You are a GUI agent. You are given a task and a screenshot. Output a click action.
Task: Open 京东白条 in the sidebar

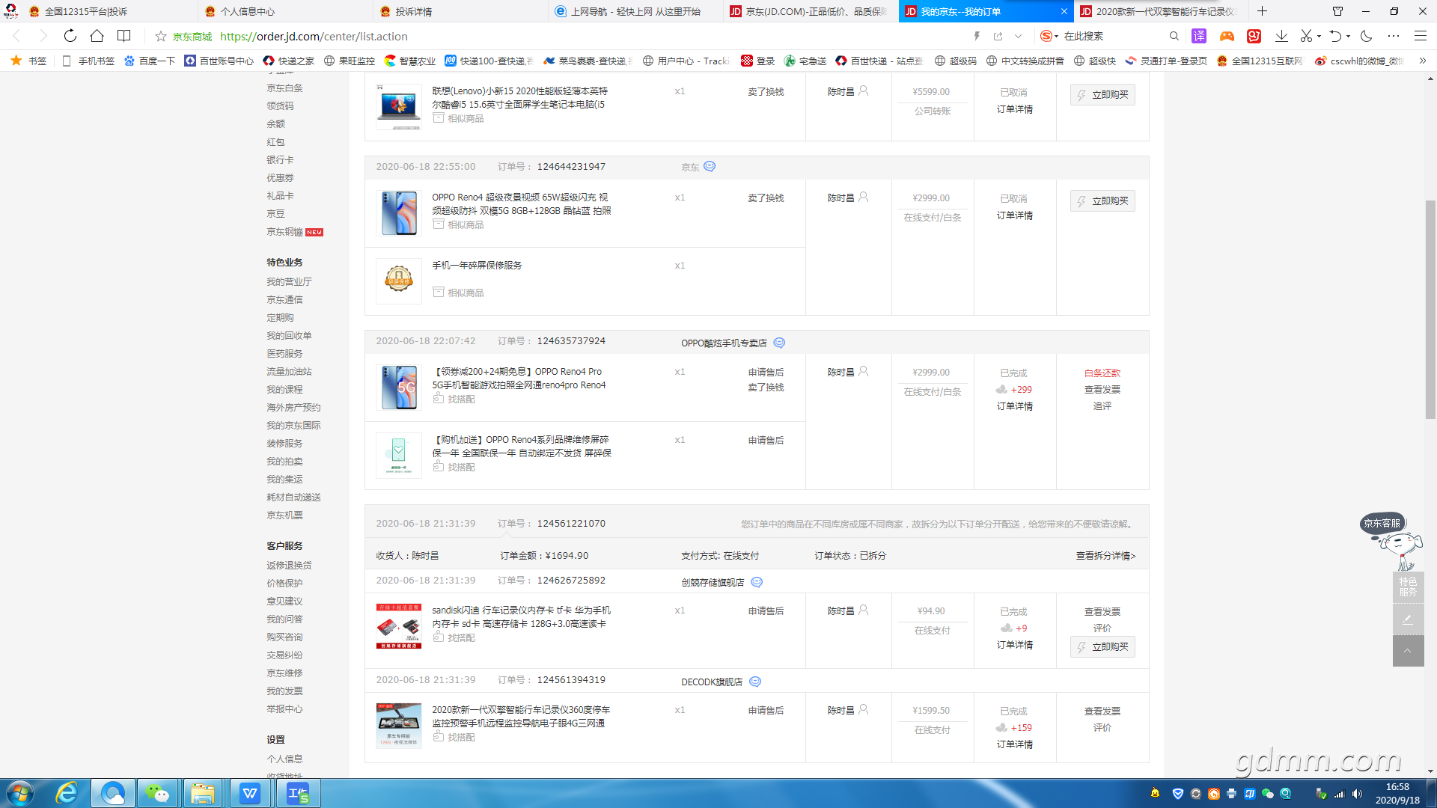284,88
